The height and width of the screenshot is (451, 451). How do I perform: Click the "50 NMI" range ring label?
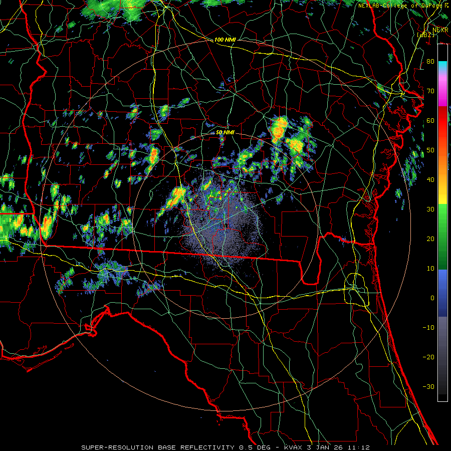click(225, 133)
